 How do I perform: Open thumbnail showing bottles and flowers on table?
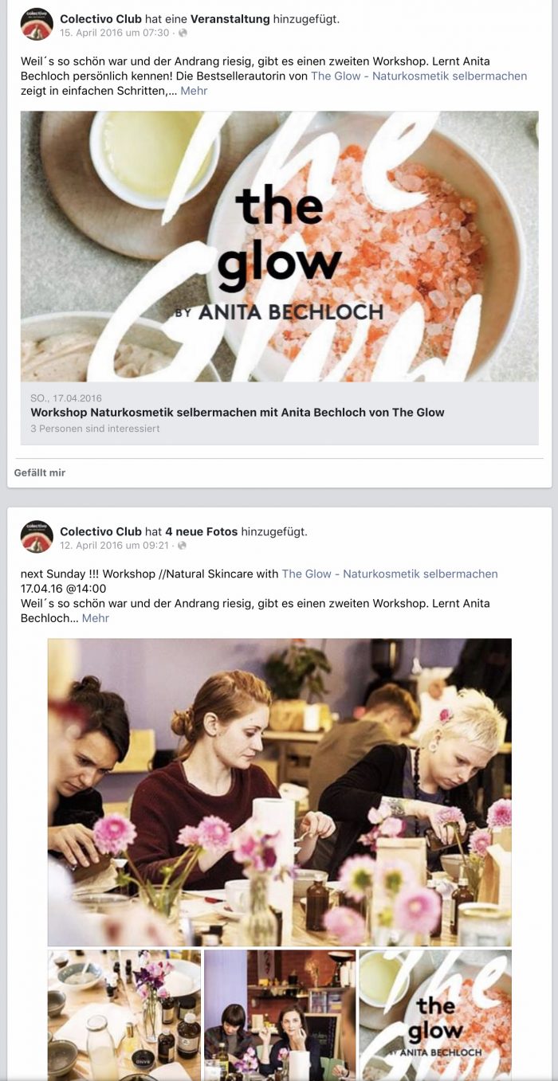point(124,1015)
